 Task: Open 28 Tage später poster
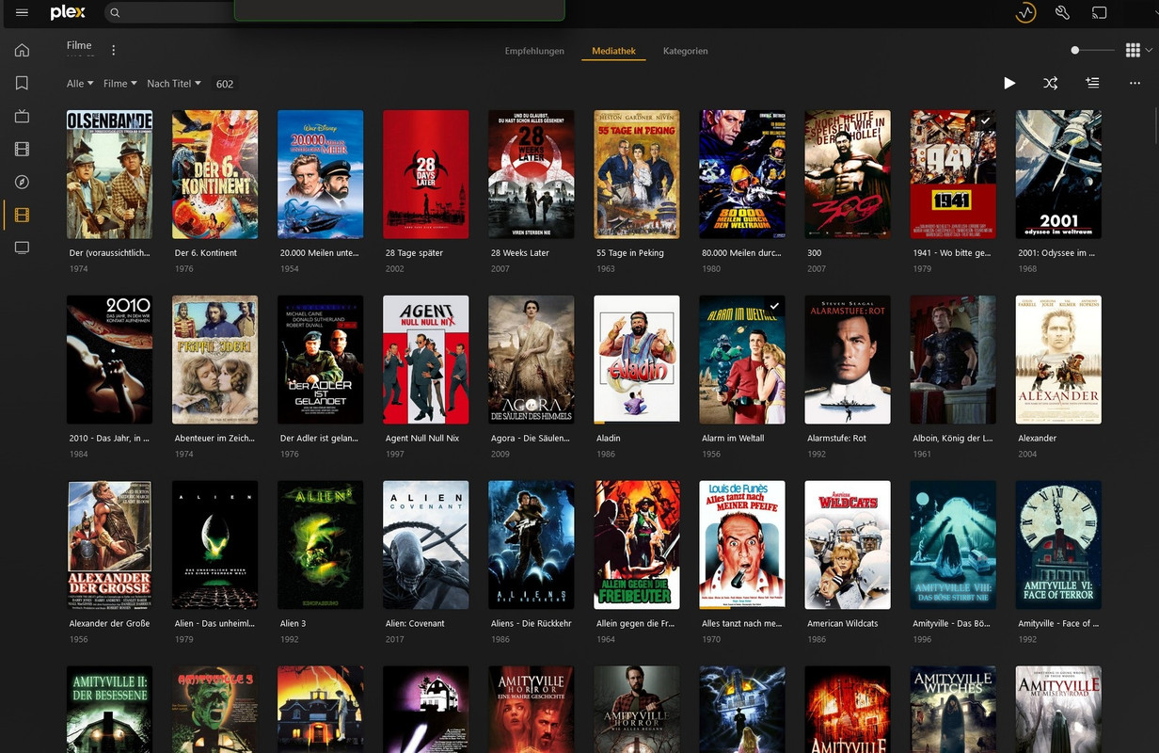[x=425, y=174]
